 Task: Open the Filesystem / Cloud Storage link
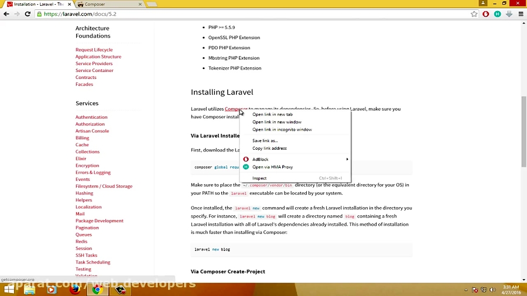point(104,187)
